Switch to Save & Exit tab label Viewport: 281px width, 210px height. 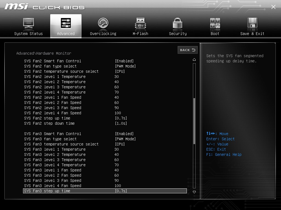click(x=252, y=34)
